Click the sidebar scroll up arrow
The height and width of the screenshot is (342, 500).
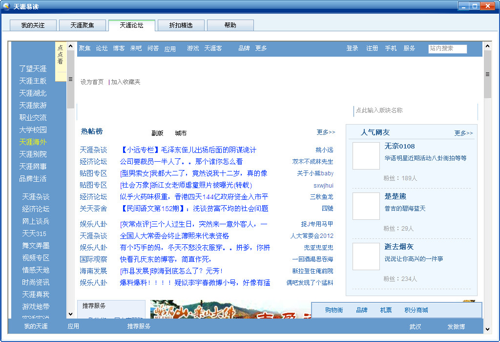point(70,46)
